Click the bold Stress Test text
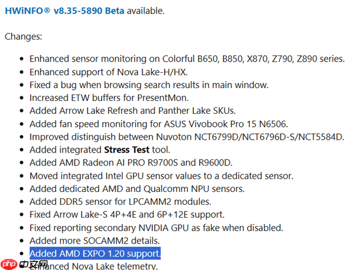 127,149
